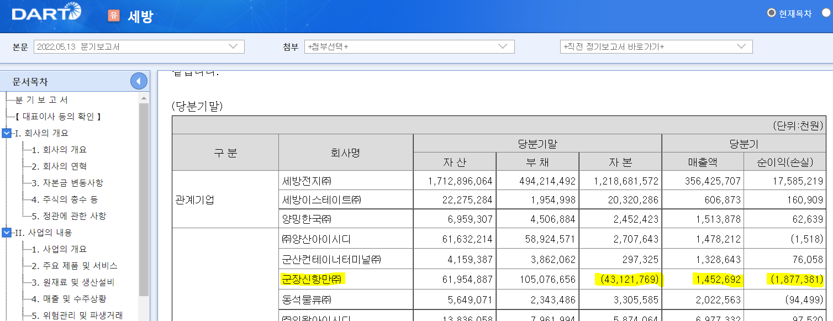Select II. 사업의 내용 tree heading

pyautogui.click(x=43, y=233)
